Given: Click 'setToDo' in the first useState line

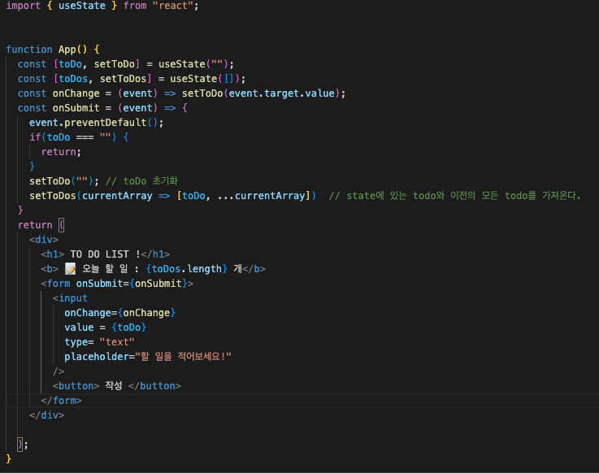Looking at the screenshot, I should click(115, 64).
